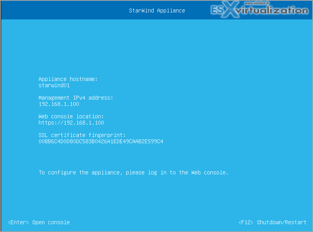Click the "Management IPv4 address:" label
Image resolution: width=313 pixels, height=232 pixels.
(x=76, y=98)
